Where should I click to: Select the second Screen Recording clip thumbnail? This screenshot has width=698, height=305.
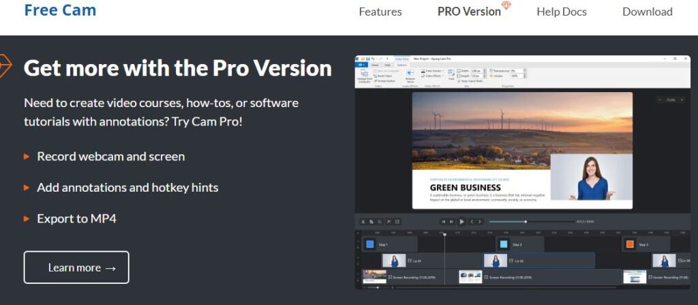pos(470,277)
